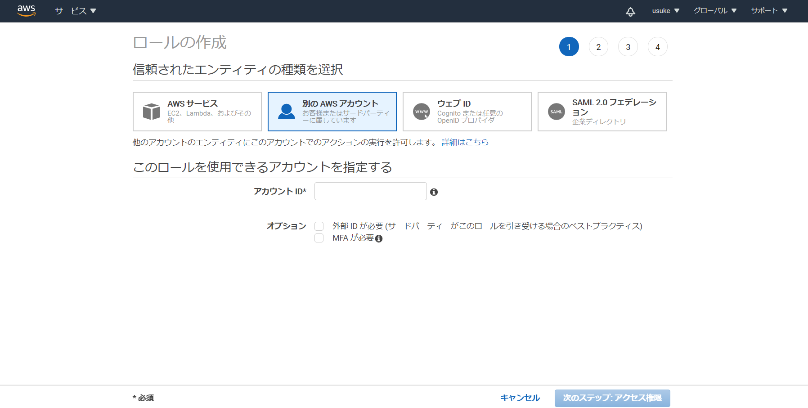The image size is (808, 408).
Task: Click the SAML badge icon
Action: [x=557, y=112]
